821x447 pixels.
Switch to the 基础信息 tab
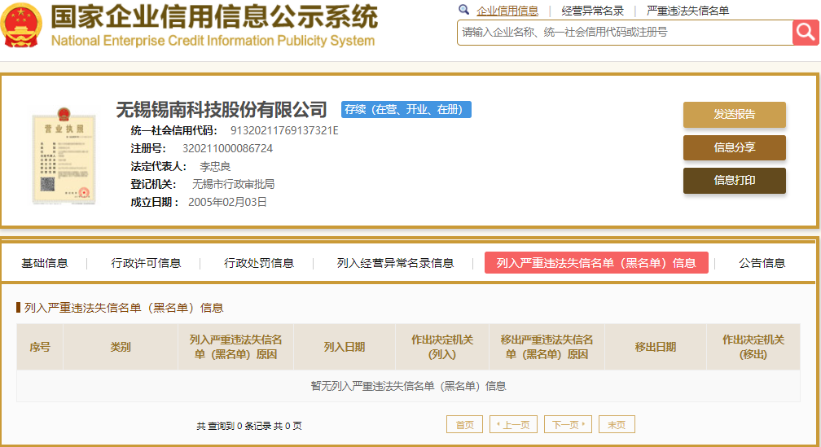coord(45,263)
